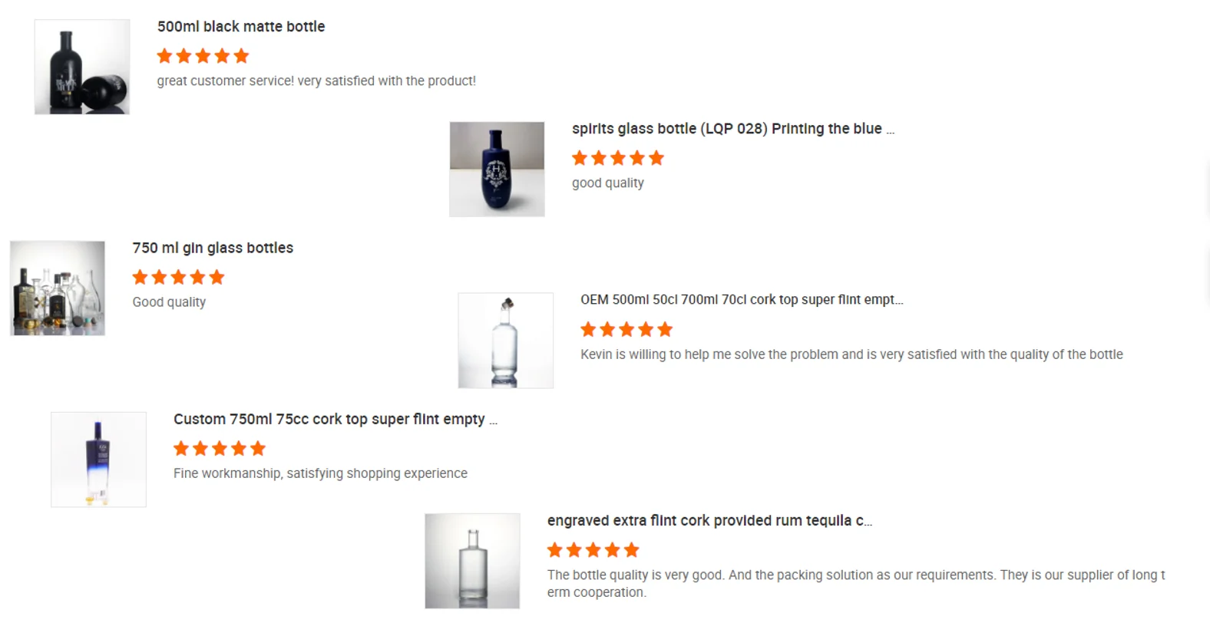Click the engraved flint rum bottle image

click(x=472, y=561)
